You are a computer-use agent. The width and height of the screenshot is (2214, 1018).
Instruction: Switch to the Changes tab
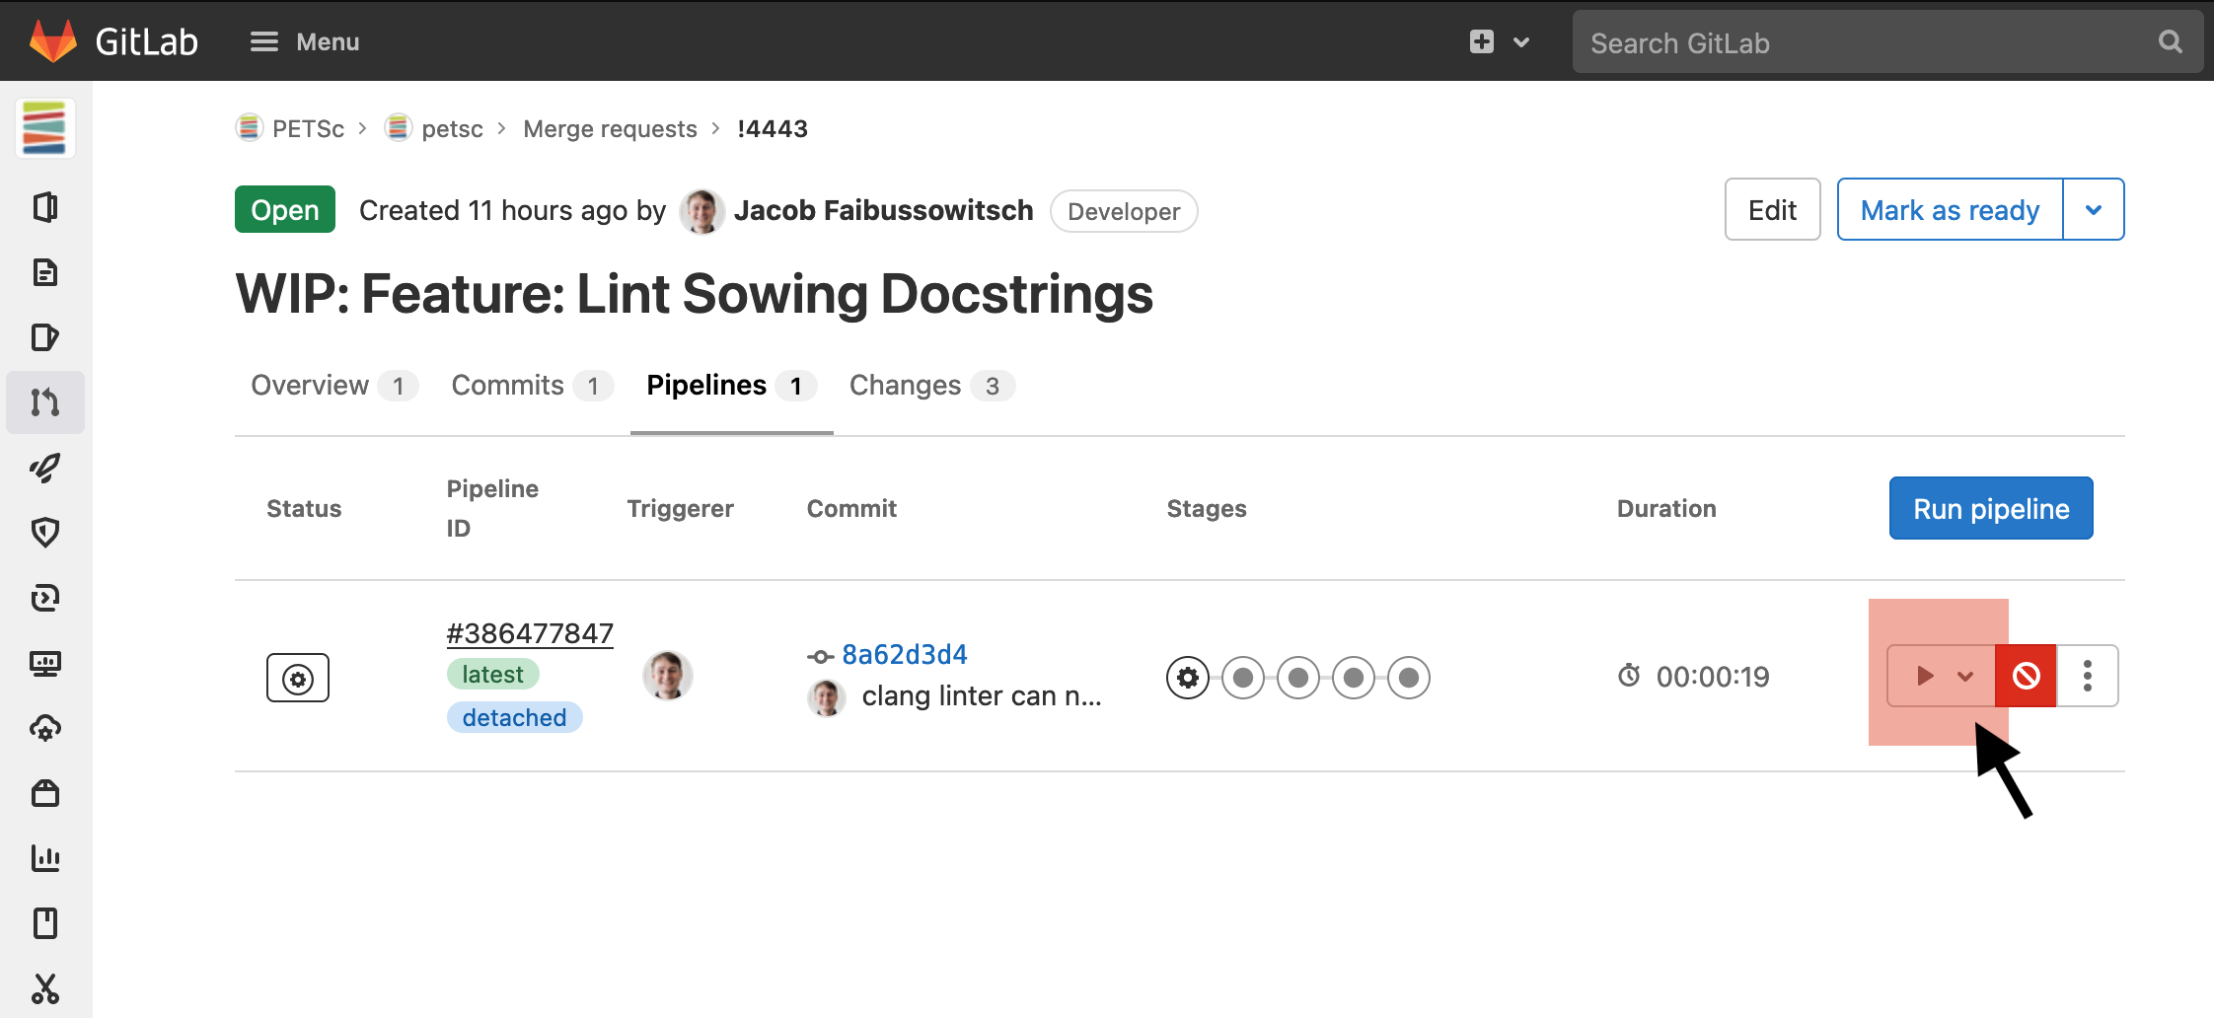click(x=931, y=386)
